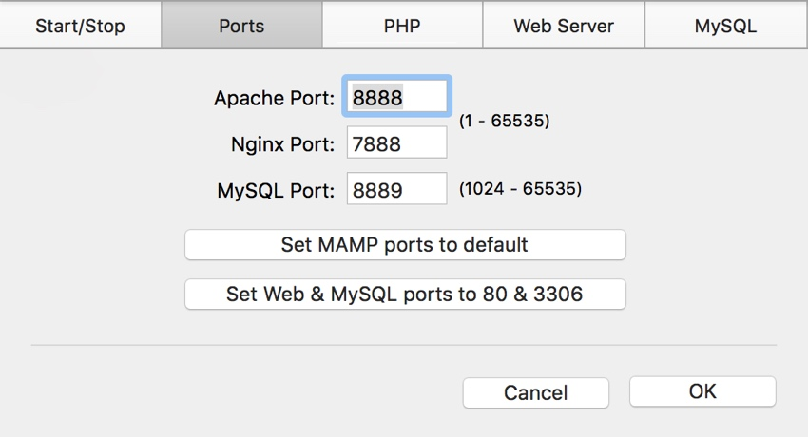This screenshot has height=437, width=808.
Task: Click the Nginx Port input field
Action: click(x=396, y=142)
